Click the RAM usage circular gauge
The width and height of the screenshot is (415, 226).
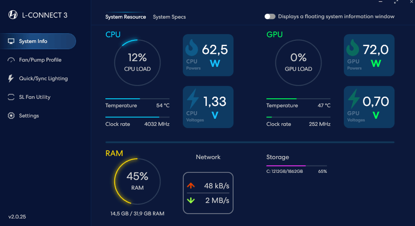pos(137,180)
